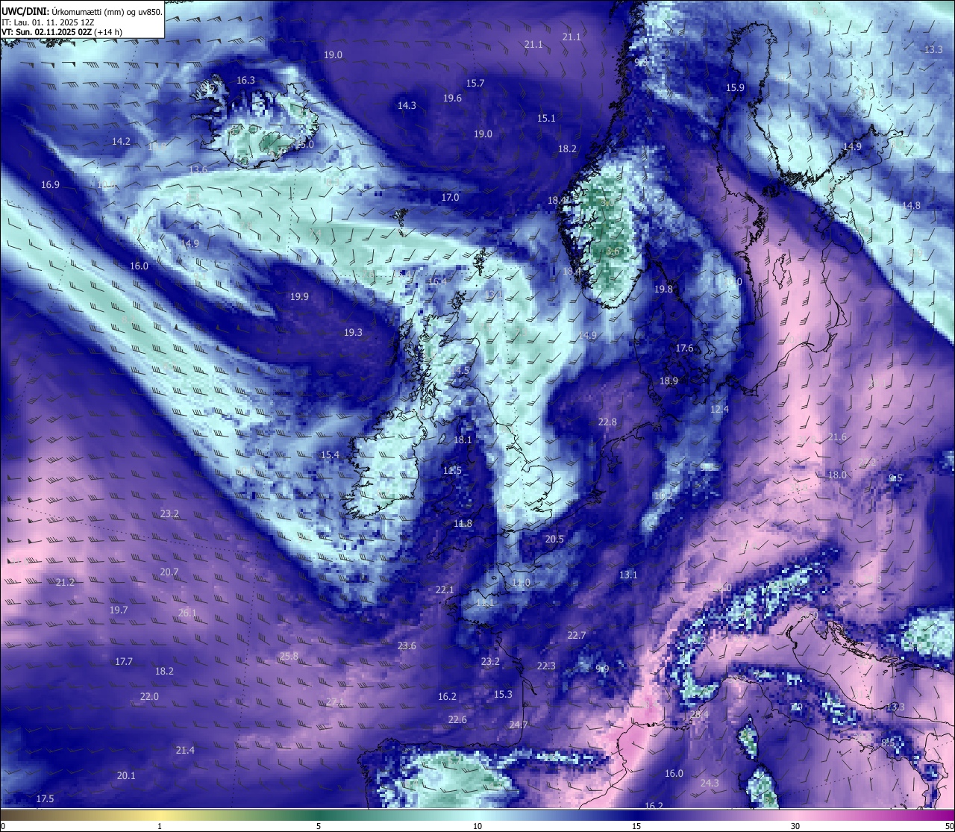This screenshot has width=955, height=832.
Task: Click the 14.8 map value
Action: click(911, 206)
